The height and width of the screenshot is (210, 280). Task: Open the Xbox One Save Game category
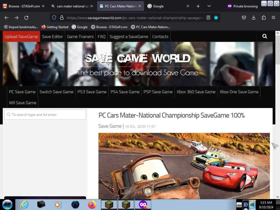(x=239, y=92)
